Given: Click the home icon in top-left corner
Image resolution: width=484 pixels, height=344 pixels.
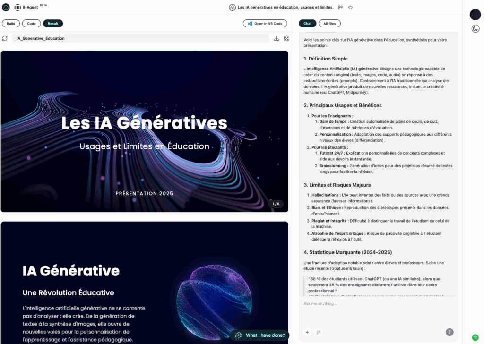Looking at the screenshot, I should [6, 7].
